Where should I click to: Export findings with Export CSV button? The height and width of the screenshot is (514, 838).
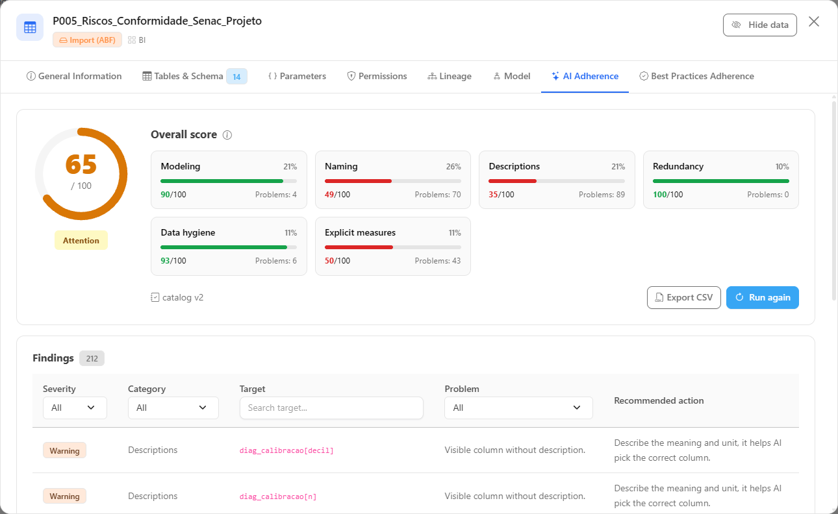click(684, 297)
